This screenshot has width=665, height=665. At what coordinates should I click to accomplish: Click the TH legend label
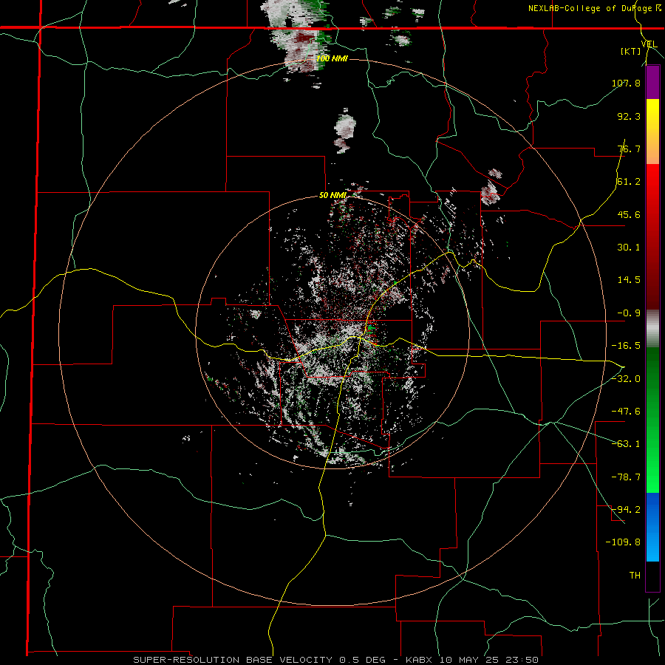[635, 575]
